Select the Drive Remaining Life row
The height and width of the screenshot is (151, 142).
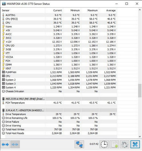pos(59,118)
